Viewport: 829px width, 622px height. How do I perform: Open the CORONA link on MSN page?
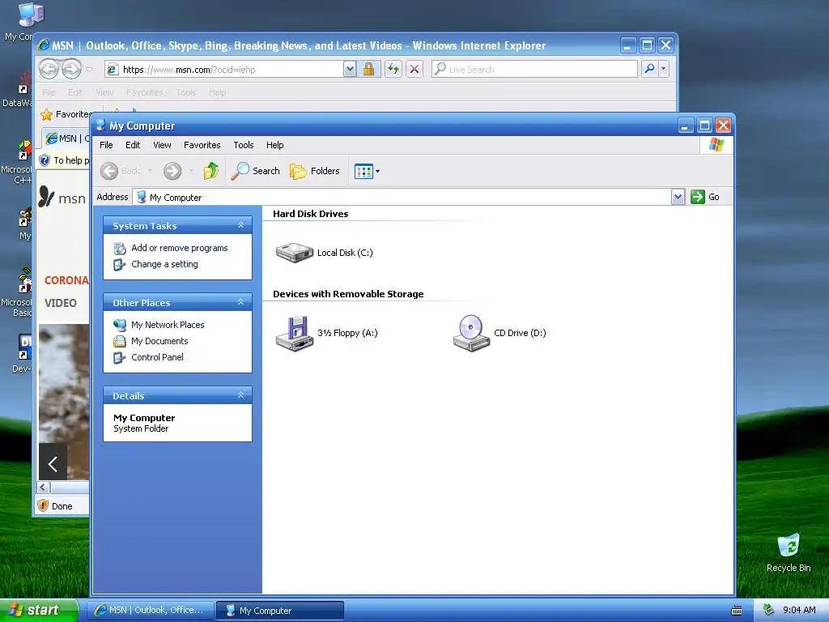pyautogui.click(x=66, y=280)
